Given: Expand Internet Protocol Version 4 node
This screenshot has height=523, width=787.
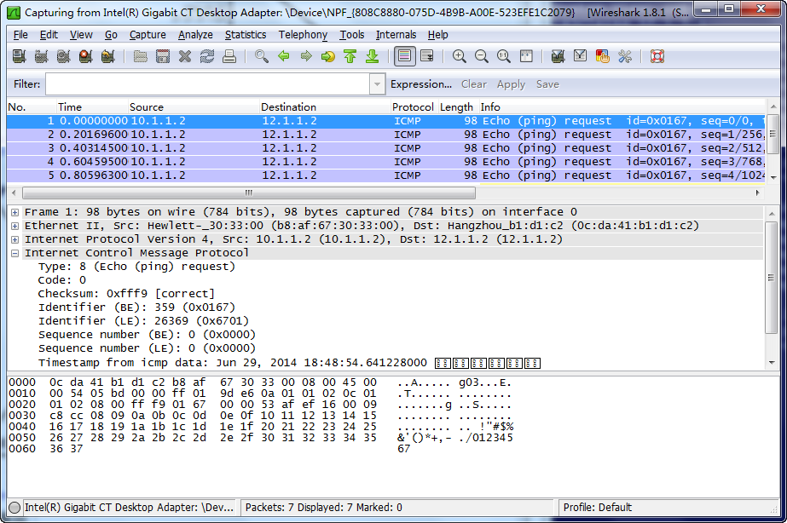Looking at the screenshot, I should 15,239.
